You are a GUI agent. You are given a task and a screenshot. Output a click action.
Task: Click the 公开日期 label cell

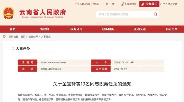[101, 69]
